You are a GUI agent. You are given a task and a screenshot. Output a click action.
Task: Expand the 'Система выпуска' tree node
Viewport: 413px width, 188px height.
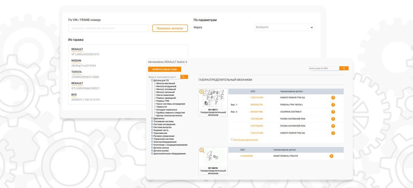pyautogui.click(x=152, y=127)
